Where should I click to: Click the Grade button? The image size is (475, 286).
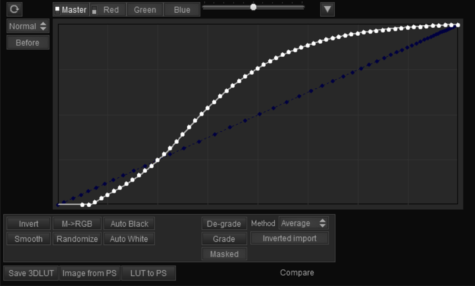[224, 239]
